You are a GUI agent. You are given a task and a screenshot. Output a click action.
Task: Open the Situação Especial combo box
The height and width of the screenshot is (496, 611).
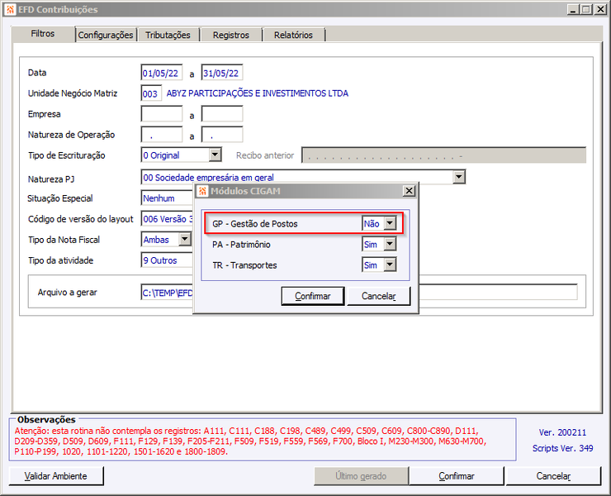tap(168, 198)
